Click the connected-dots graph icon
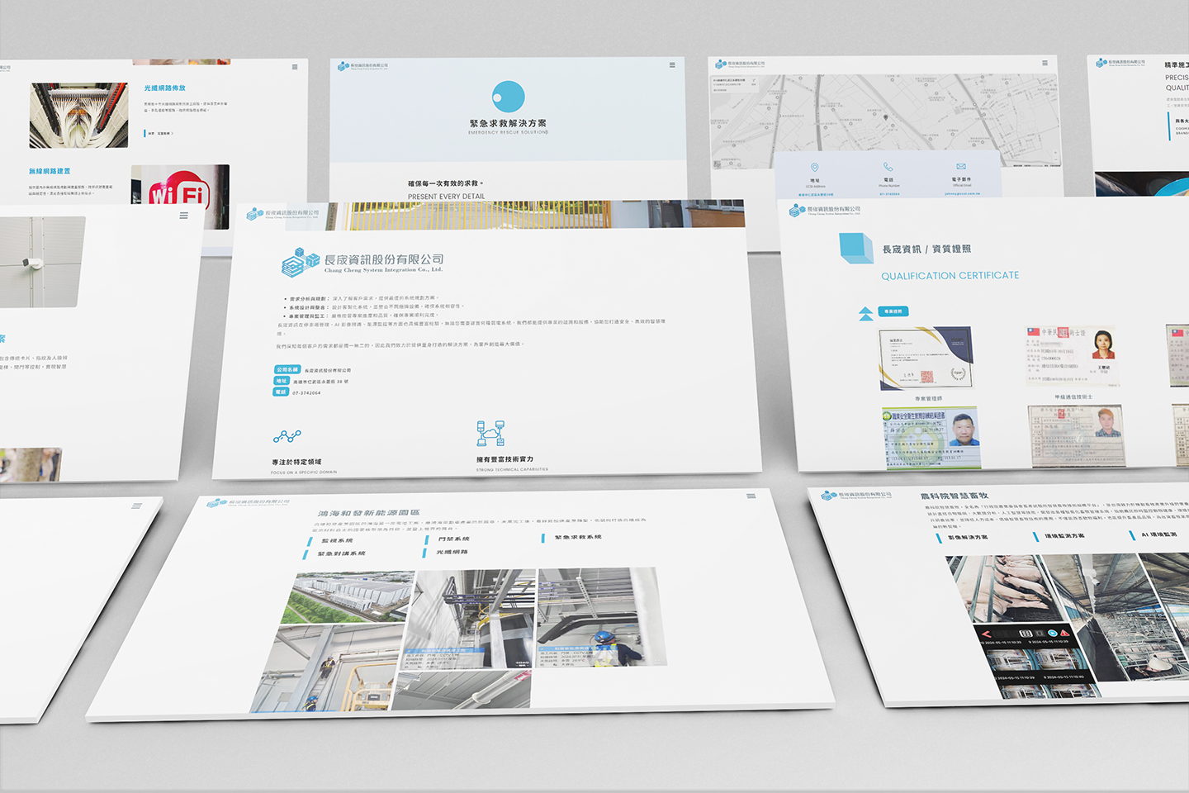Viewport: 1189px width, 793px height. 287,436
